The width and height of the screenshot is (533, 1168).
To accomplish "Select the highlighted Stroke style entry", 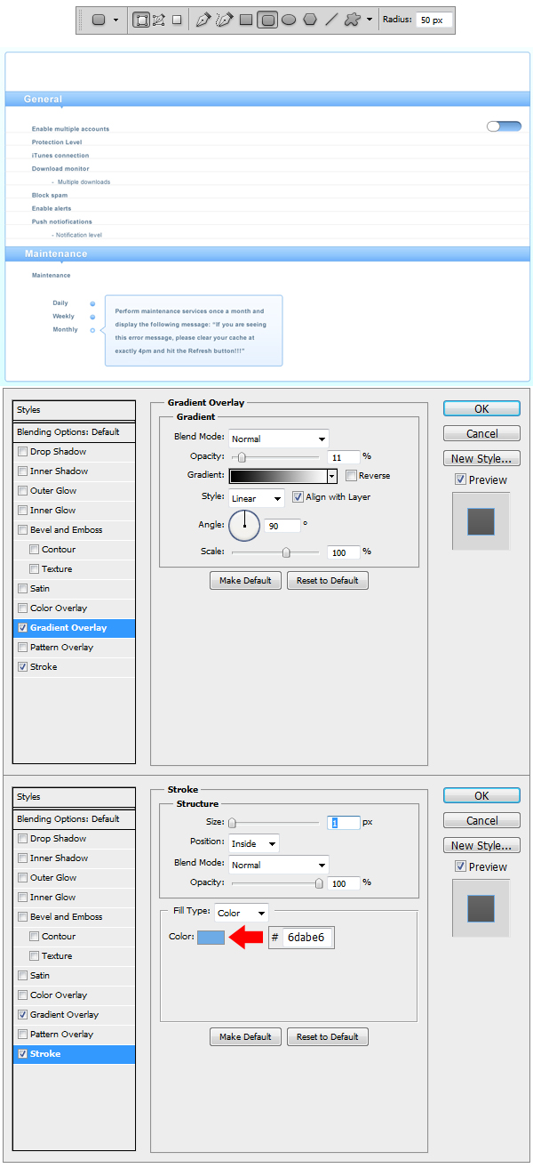I will pos(74,1054).
